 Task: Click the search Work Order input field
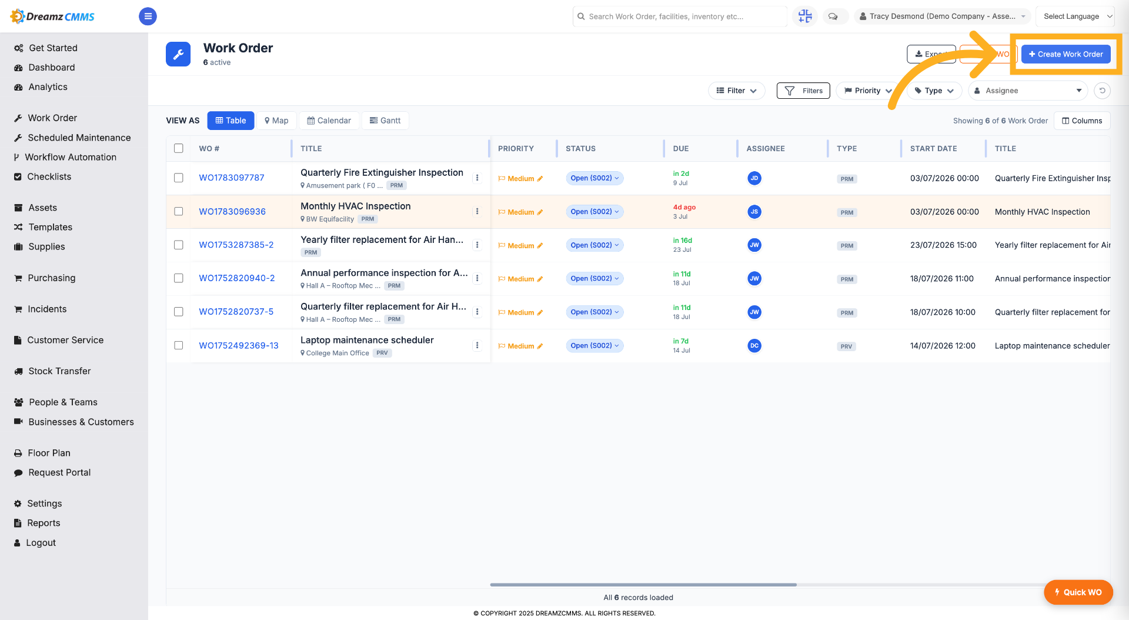680,16
